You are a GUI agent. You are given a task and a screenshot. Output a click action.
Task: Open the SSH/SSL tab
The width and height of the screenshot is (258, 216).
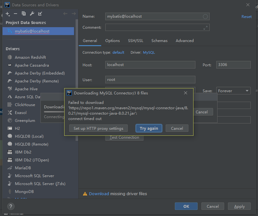click(136, 41)
